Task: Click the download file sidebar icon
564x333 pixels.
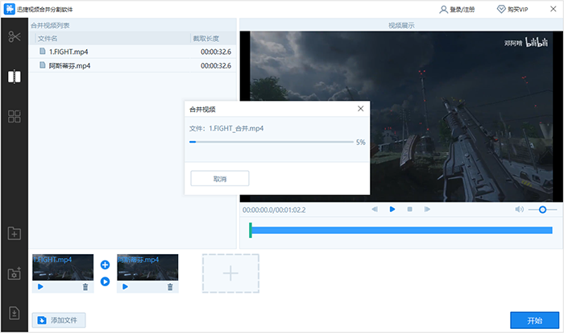Action: pos(15,313)
